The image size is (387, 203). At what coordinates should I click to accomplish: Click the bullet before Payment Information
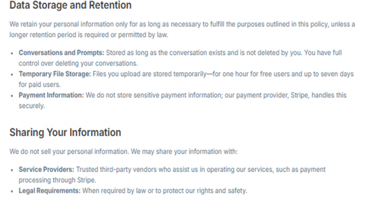(12, 95)
